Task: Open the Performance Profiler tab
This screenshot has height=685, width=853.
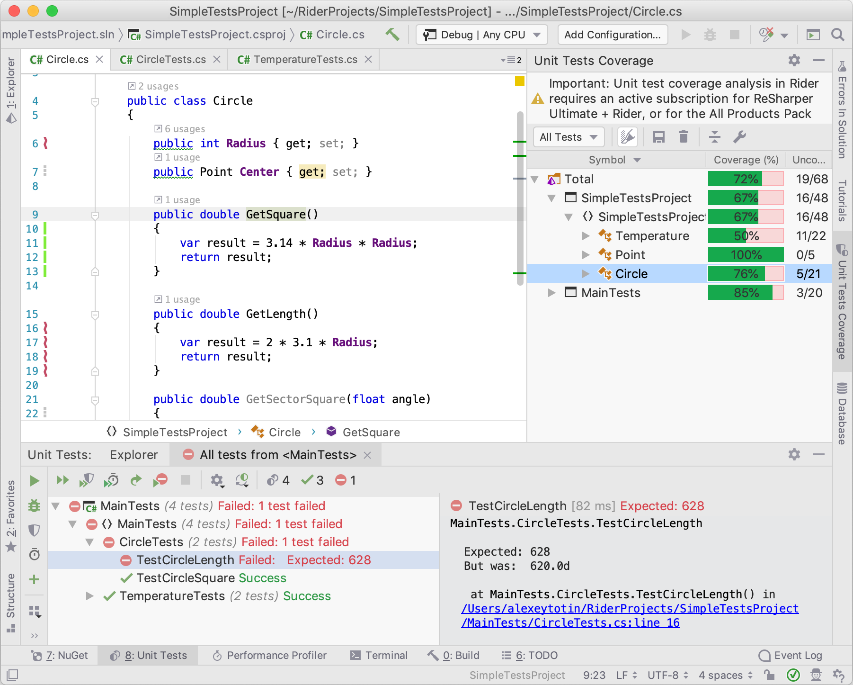Action: click(x=269, y=655)
